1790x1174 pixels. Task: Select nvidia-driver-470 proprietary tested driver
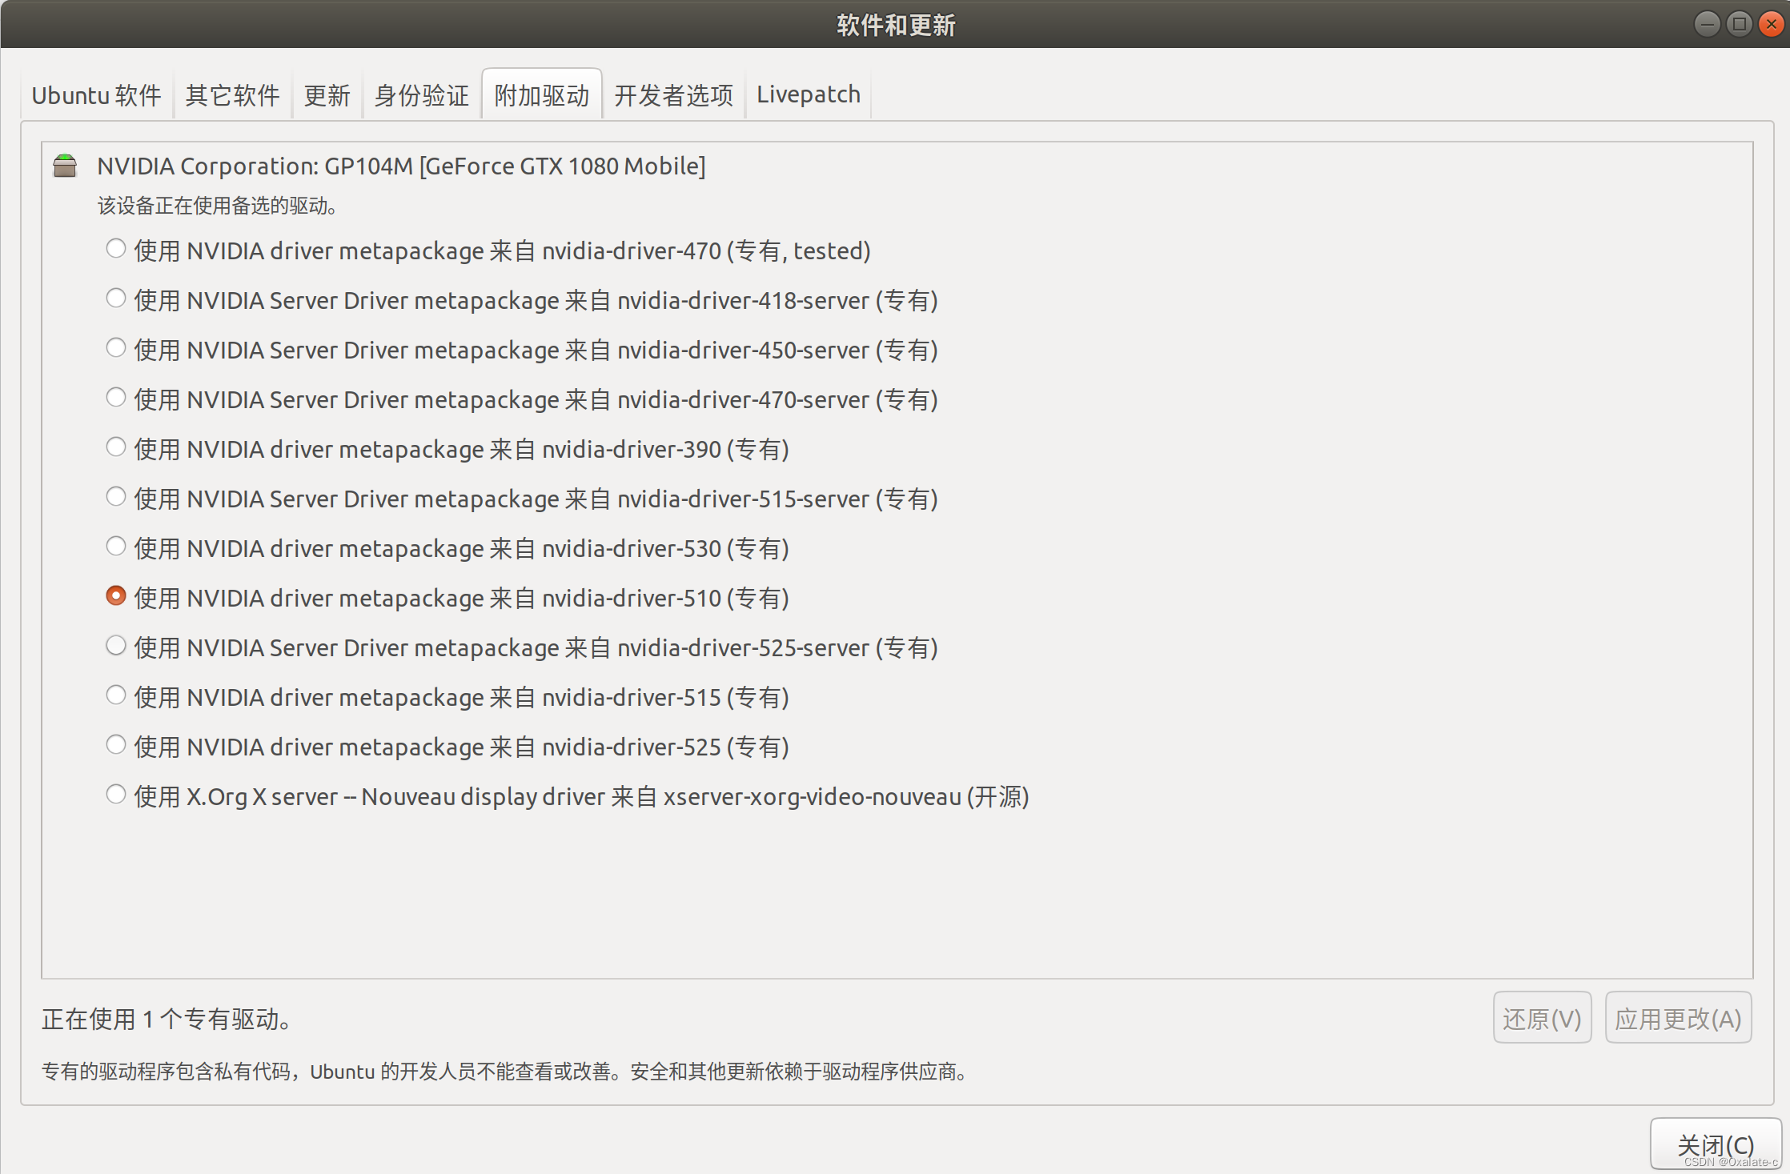(x=116, y=248)
